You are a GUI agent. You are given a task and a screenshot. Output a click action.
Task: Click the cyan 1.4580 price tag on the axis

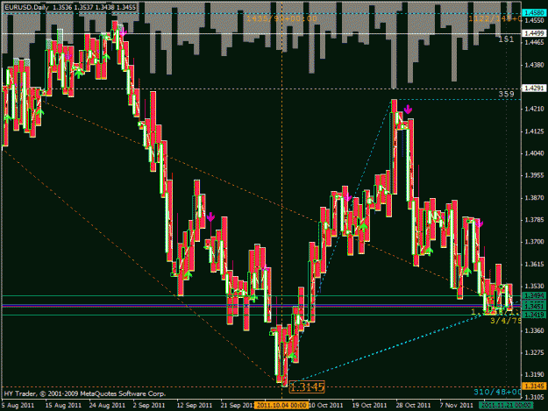[x=535, y=13]
